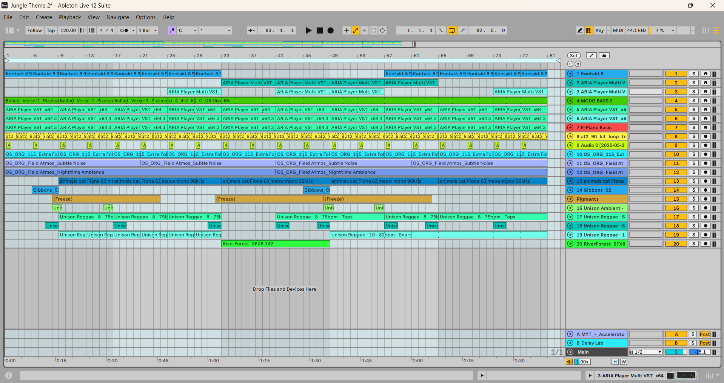Enable the Follow button
This screenshot has width=724, height=383.
point(34,31)
